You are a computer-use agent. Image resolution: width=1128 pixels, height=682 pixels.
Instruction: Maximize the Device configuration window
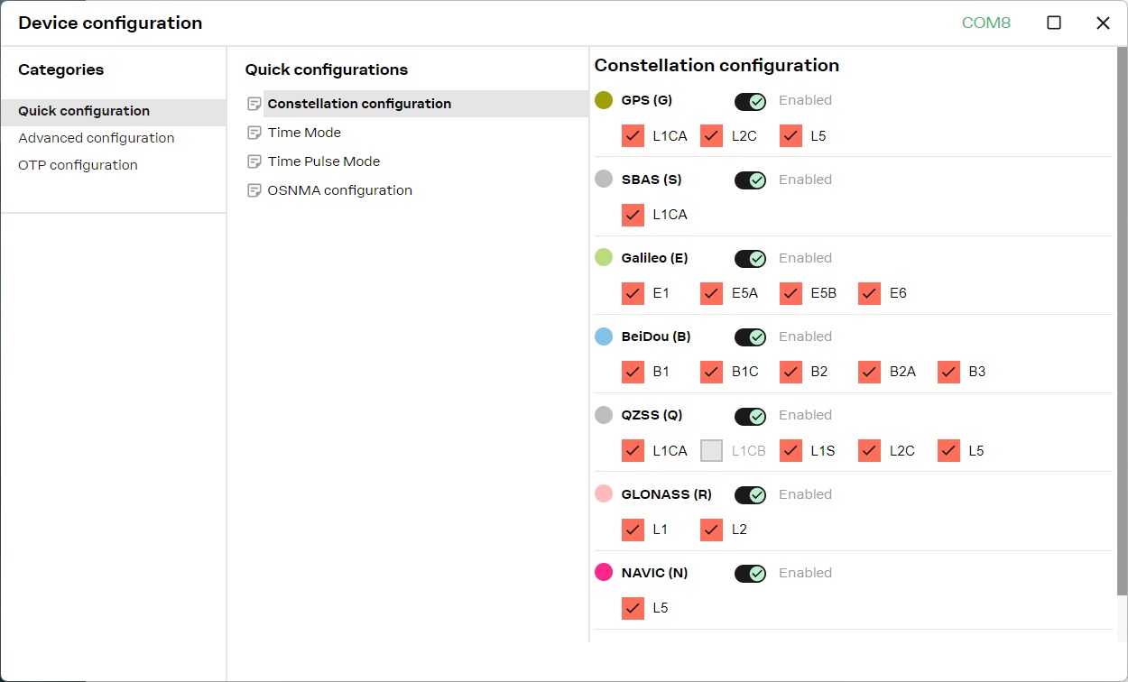tap(1054, 23)
